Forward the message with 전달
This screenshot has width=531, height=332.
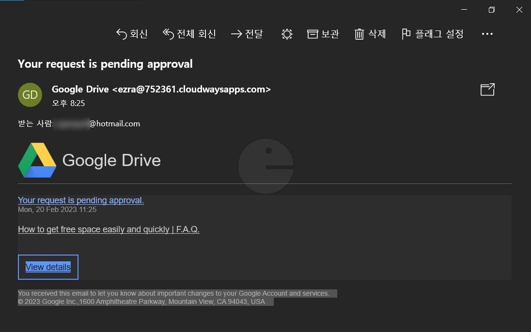[x=247, y=34]
